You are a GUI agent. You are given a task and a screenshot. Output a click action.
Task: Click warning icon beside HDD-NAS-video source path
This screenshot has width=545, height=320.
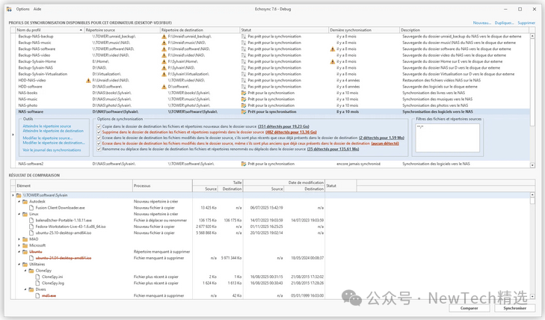(x=88, y=80)
